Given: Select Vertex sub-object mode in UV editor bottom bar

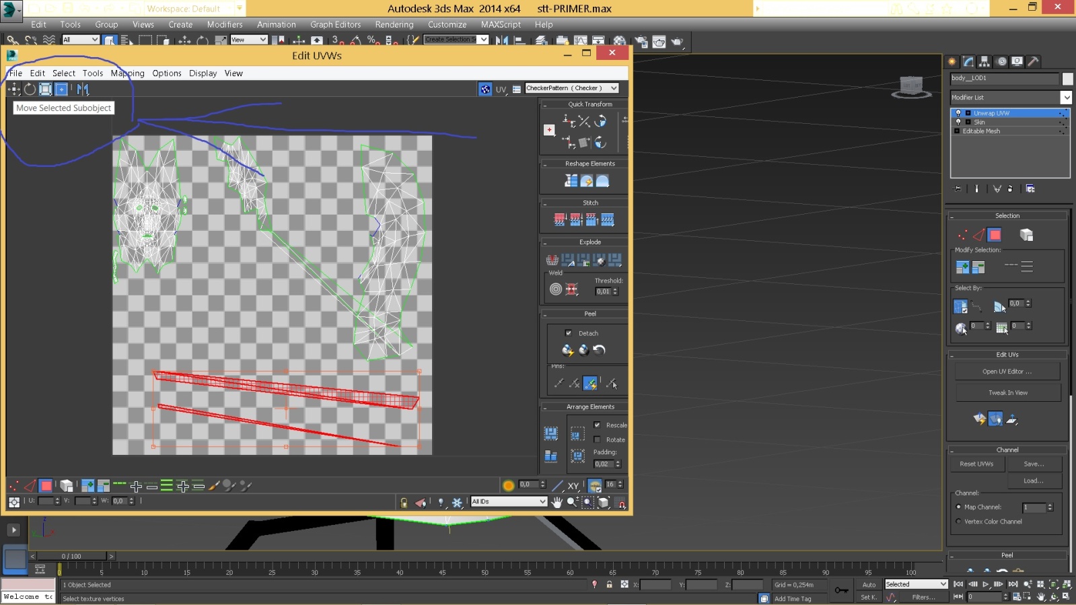Looking at the screenshot, I should (x=13, y=485).
